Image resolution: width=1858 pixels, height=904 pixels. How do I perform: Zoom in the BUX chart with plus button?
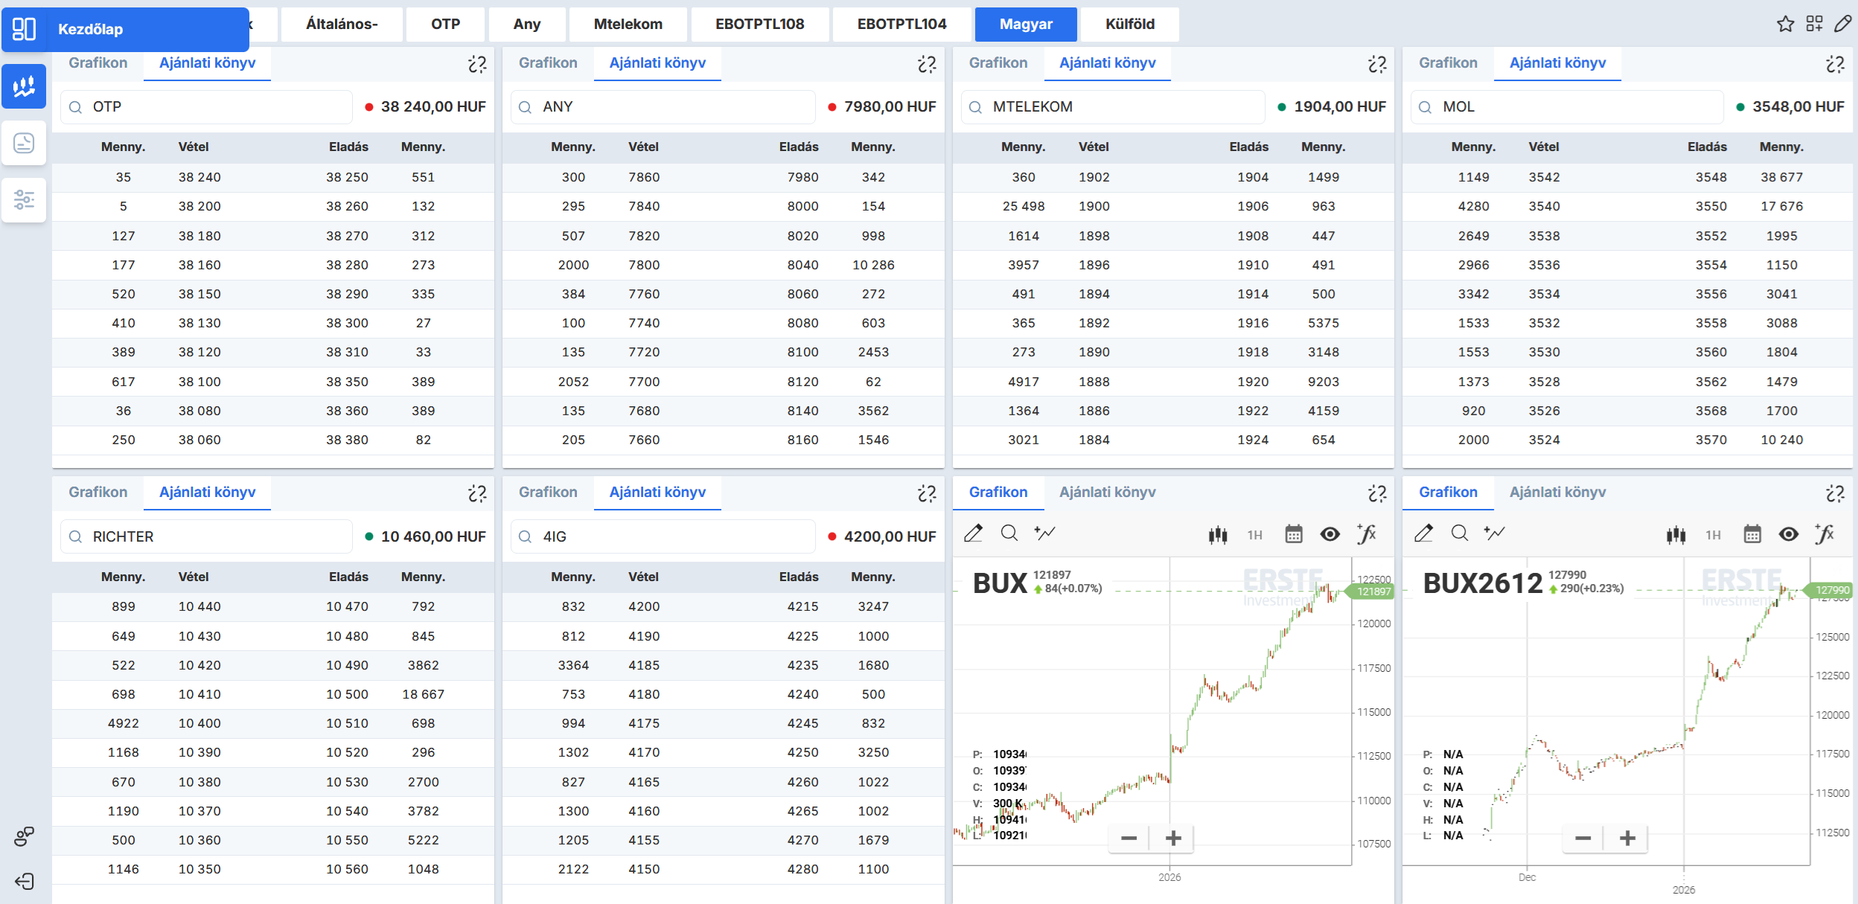(x=1173, y=839)
